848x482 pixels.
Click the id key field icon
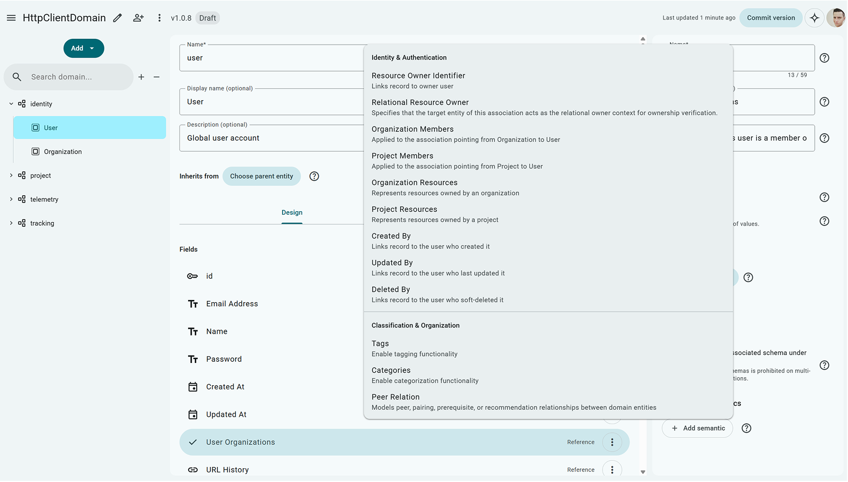(x=193, y=276)
